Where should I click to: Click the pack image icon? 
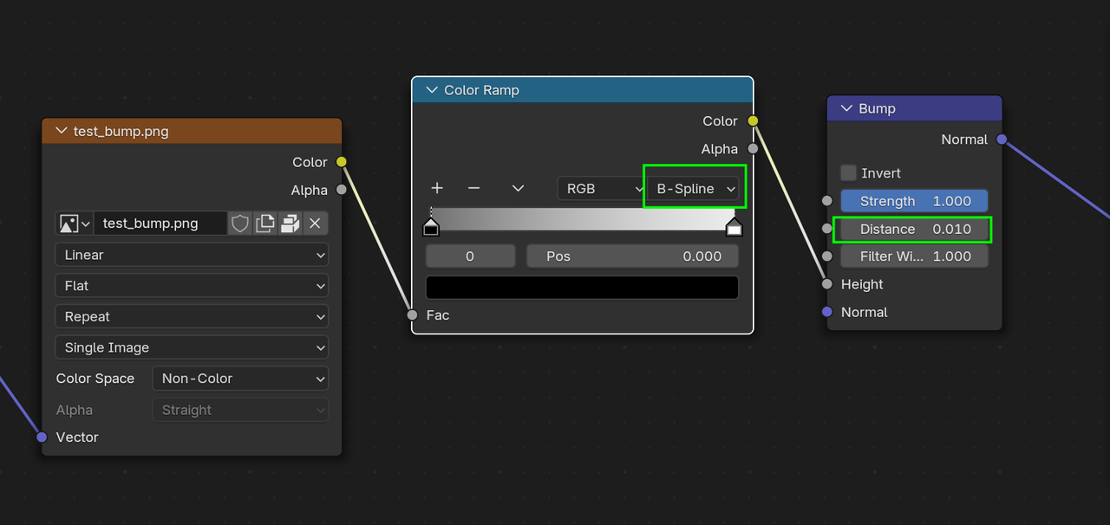point(291,224)
